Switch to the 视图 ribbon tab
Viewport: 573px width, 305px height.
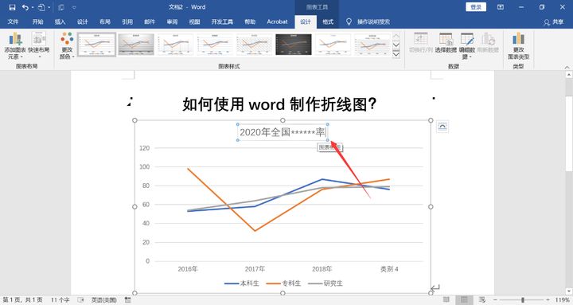194,22
